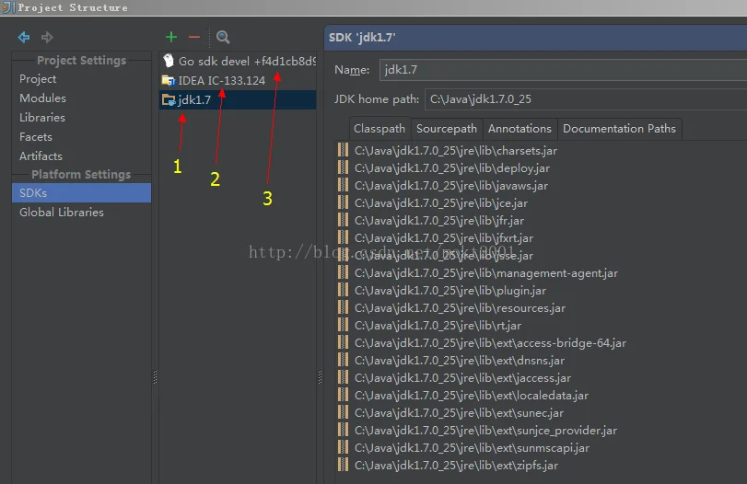This screenshot has width=747, height=484.
Task: Click the forward navigation arrow
Action: [47, 37]
